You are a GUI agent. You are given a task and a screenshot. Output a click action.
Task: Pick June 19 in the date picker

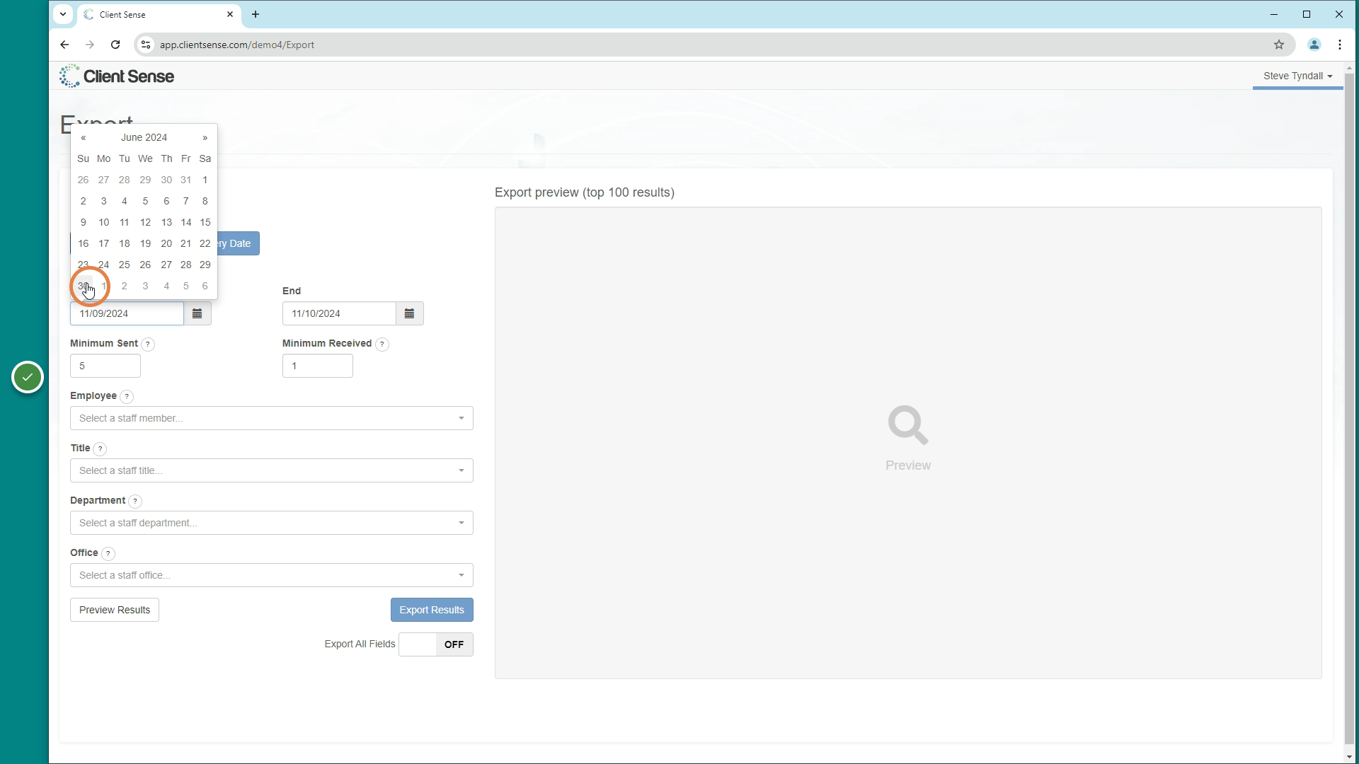coord(145,243)
